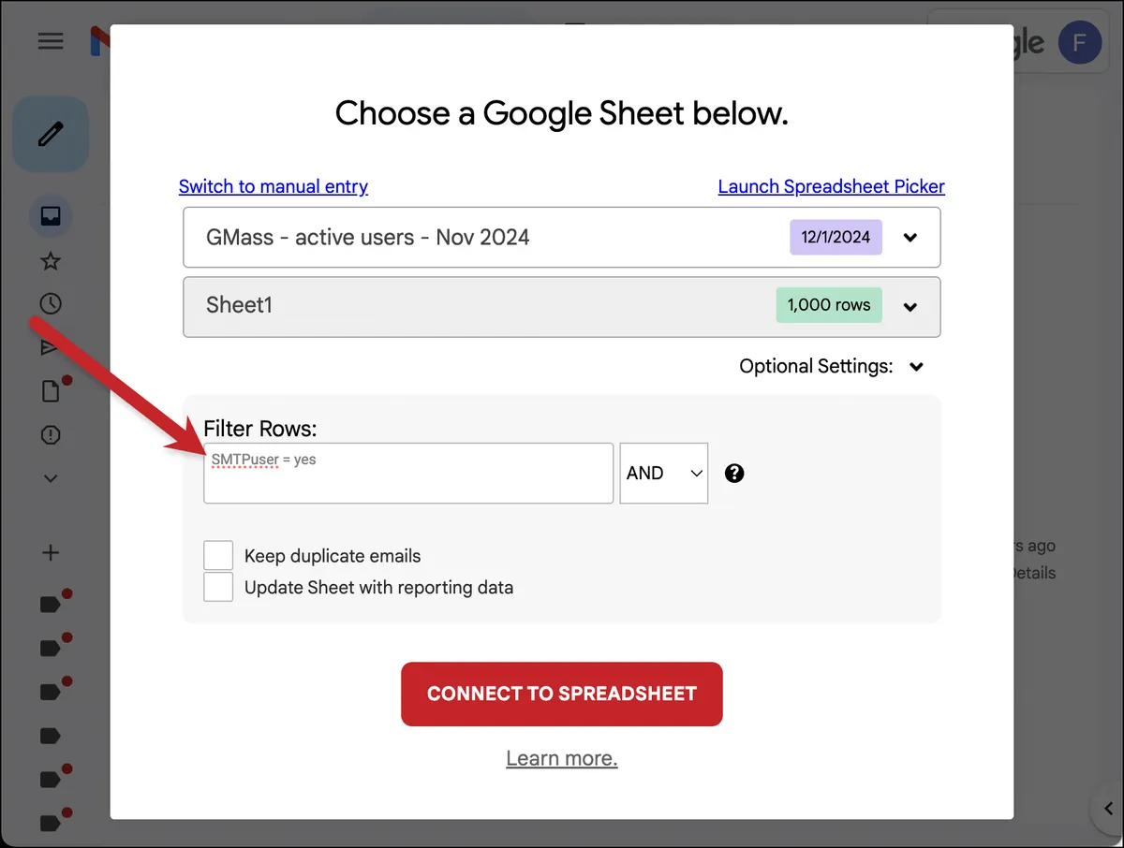Viewport: 1124px width, 848px height.
Task: Open the AND operator dropdown
Action: tap(664, 474)
